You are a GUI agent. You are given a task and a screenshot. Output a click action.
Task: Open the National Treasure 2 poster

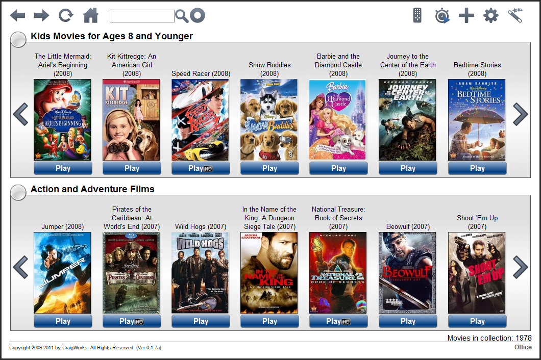click(x=338, y=273)
